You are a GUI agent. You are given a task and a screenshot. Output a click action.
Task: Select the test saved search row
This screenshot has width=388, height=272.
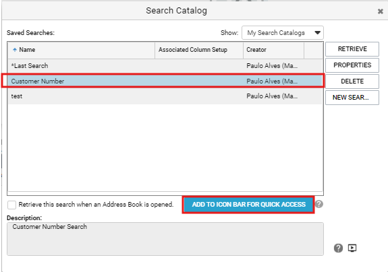point(165,96)
